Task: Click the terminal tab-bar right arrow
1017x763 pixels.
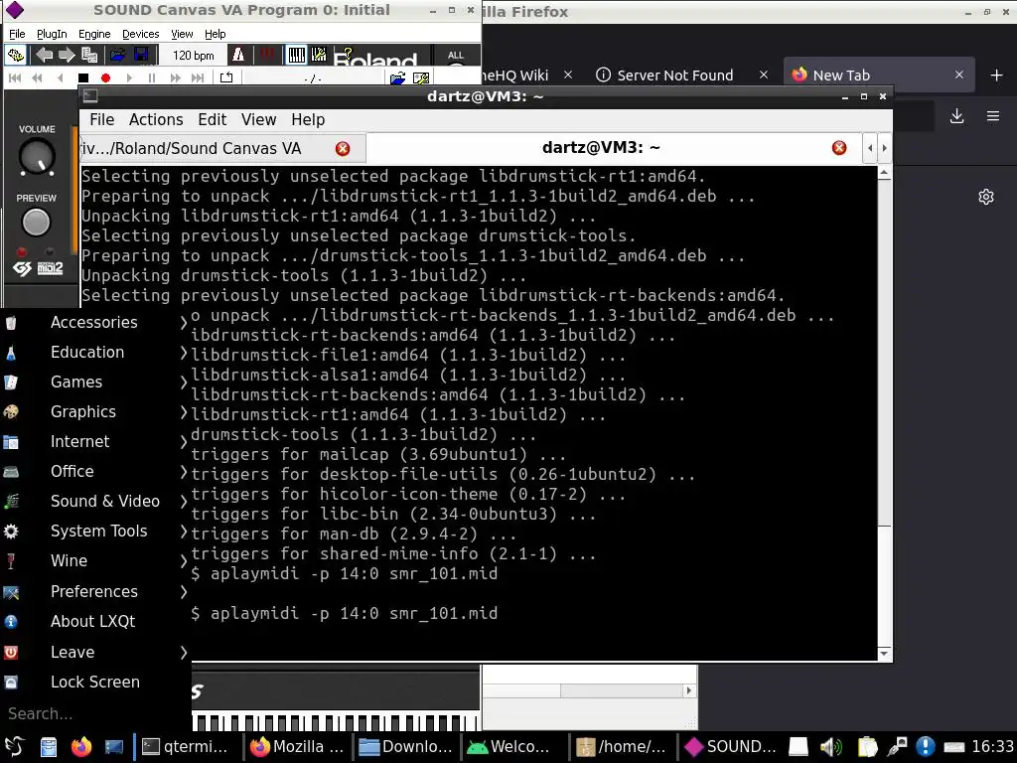Action: [884, 148]
